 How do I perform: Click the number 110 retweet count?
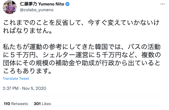[x=7, y=104]
